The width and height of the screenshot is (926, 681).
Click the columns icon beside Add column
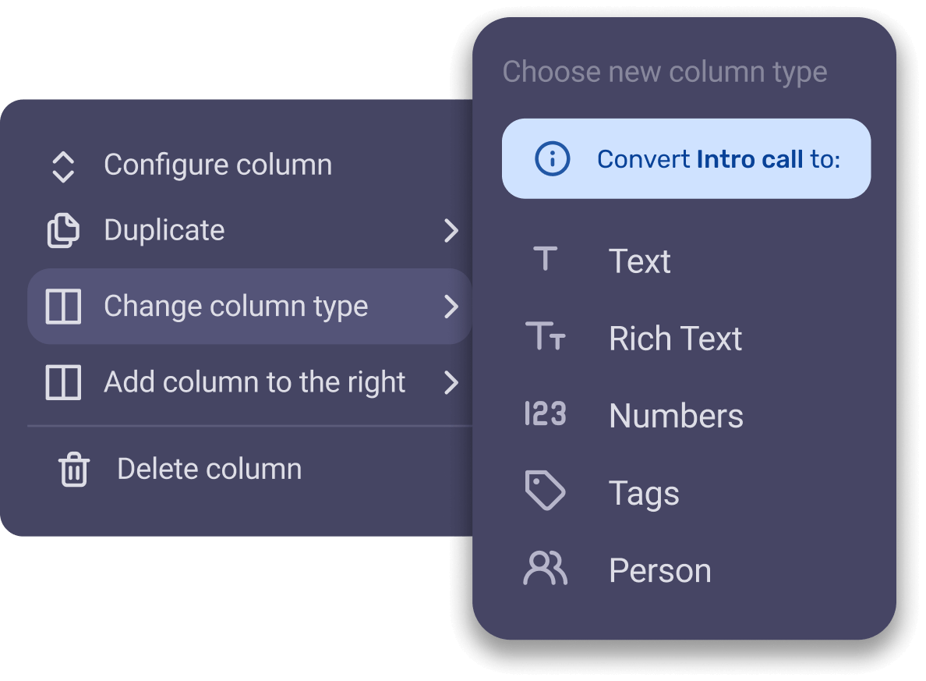point(63,383)
